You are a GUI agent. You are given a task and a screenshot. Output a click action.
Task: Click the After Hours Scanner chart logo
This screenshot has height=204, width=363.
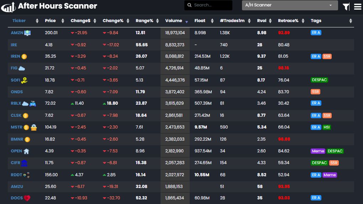click(x=8, y=7)
